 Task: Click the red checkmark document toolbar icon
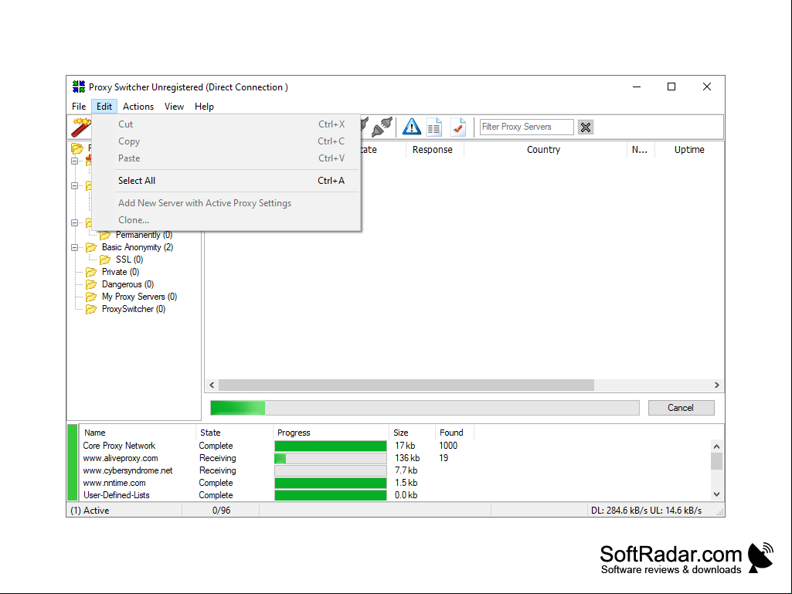458,127
